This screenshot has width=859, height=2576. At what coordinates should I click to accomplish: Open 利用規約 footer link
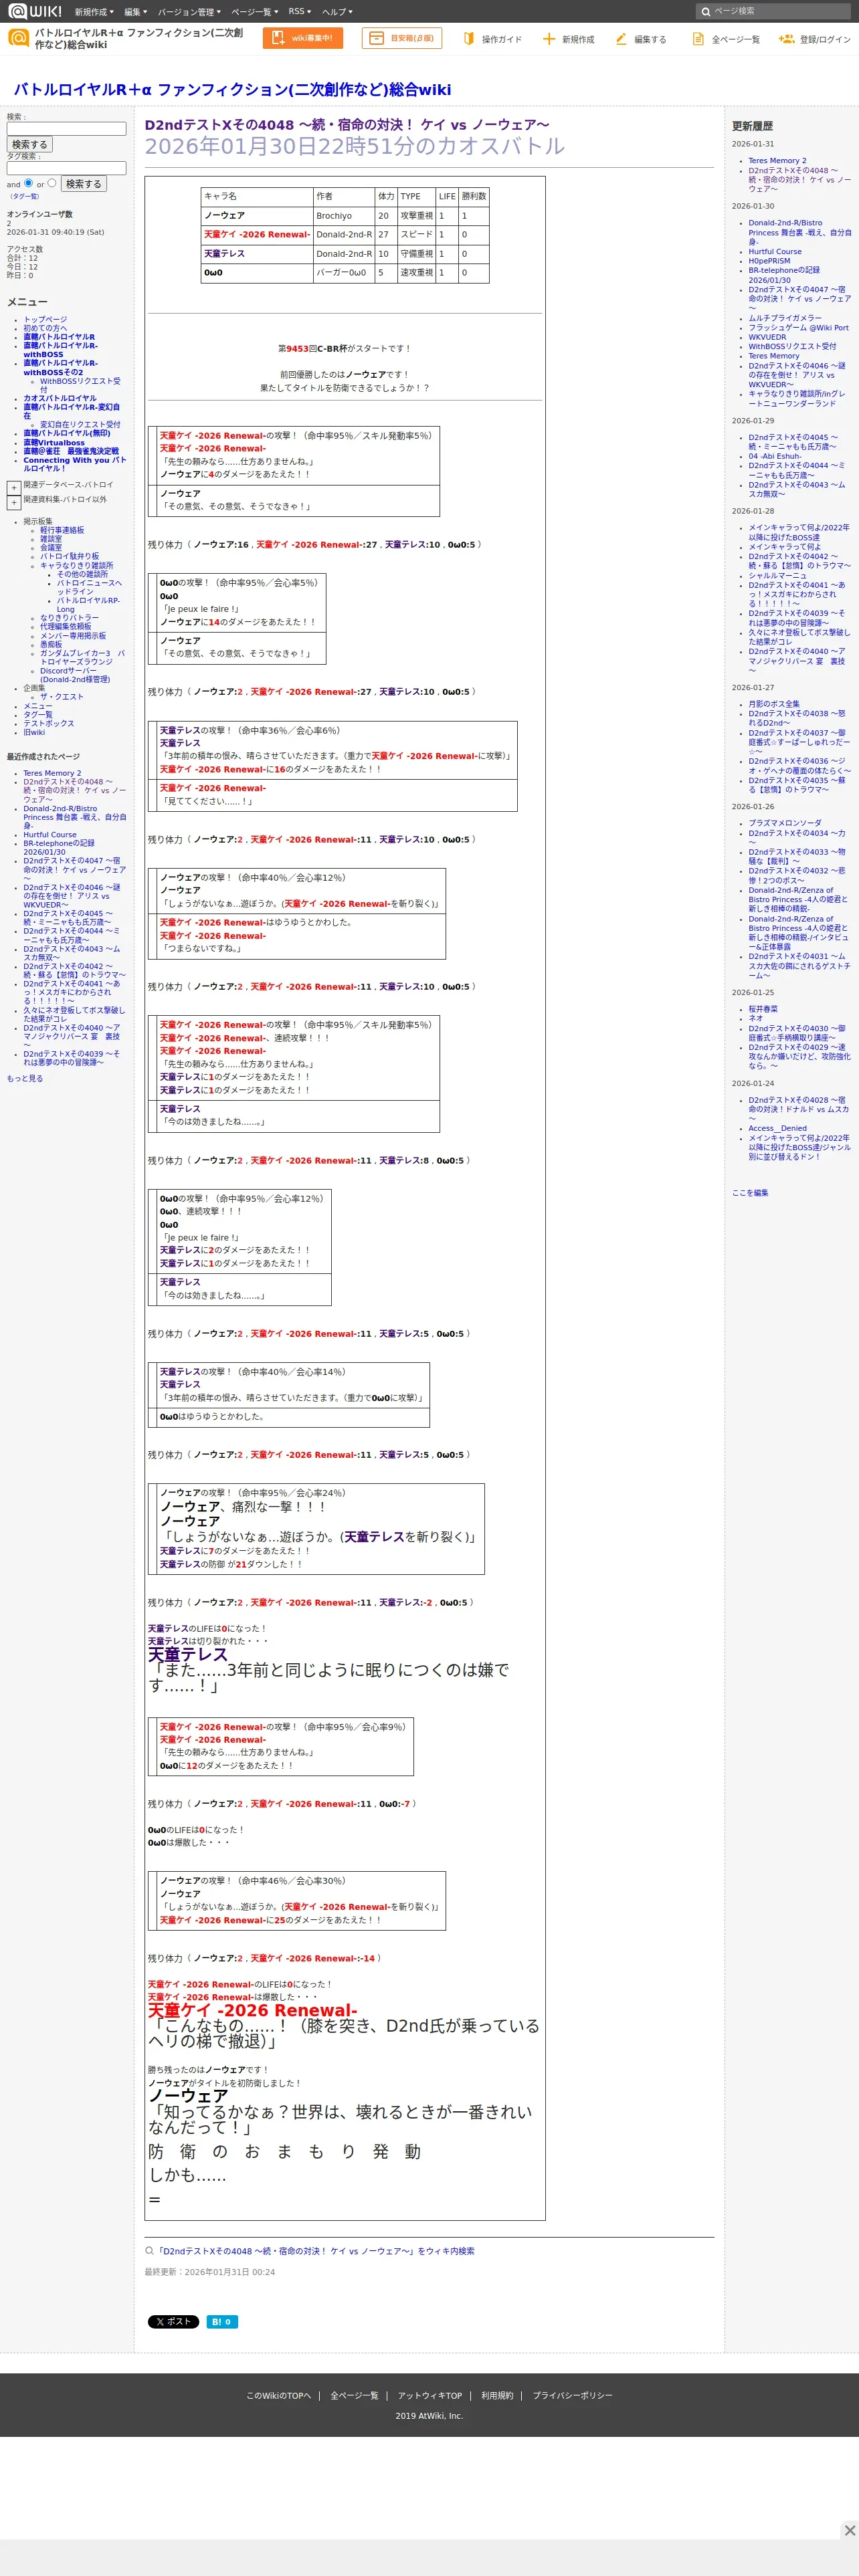(x=497, y=2395)
